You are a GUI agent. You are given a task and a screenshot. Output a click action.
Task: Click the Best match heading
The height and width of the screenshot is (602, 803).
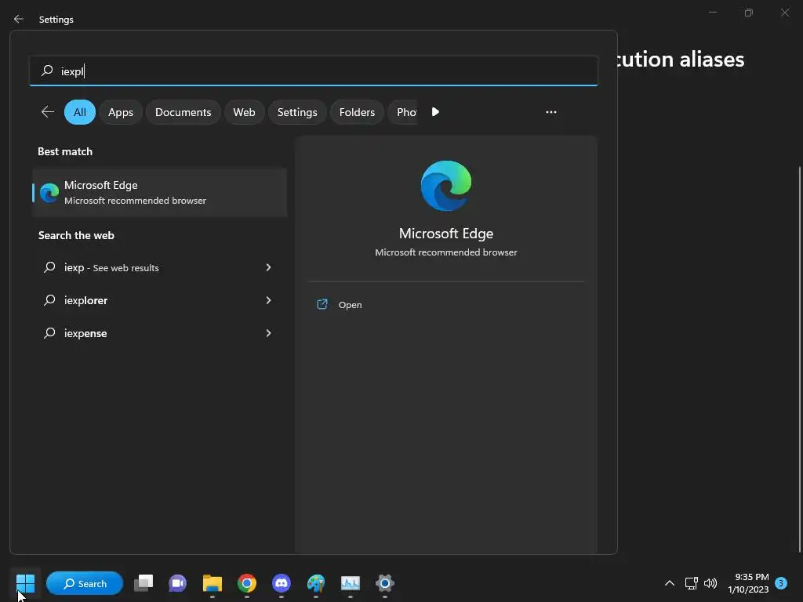[x=65, y=151]
